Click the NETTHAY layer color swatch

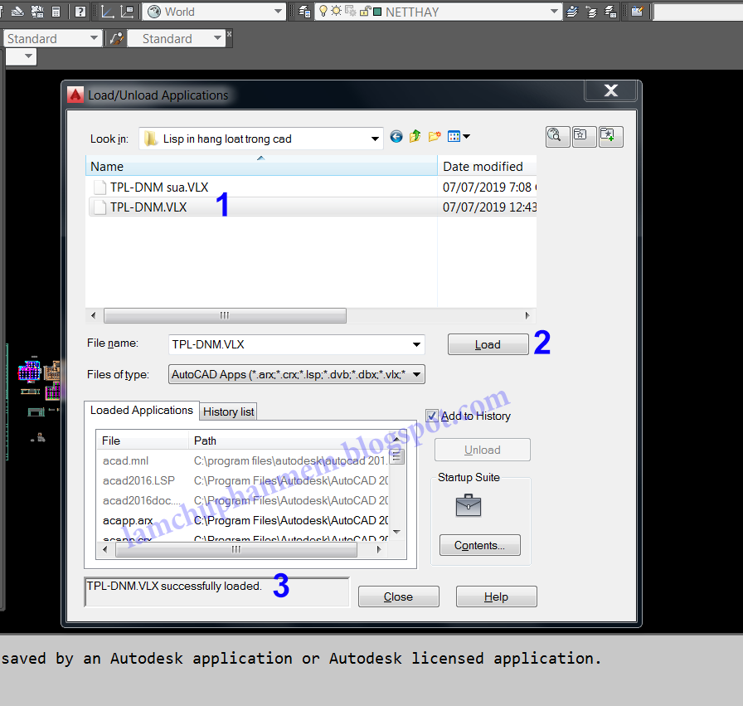click(x=377, y=12)
